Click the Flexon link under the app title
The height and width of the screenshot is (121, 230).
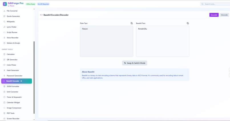pyautogui.click(x=12, y=6)
